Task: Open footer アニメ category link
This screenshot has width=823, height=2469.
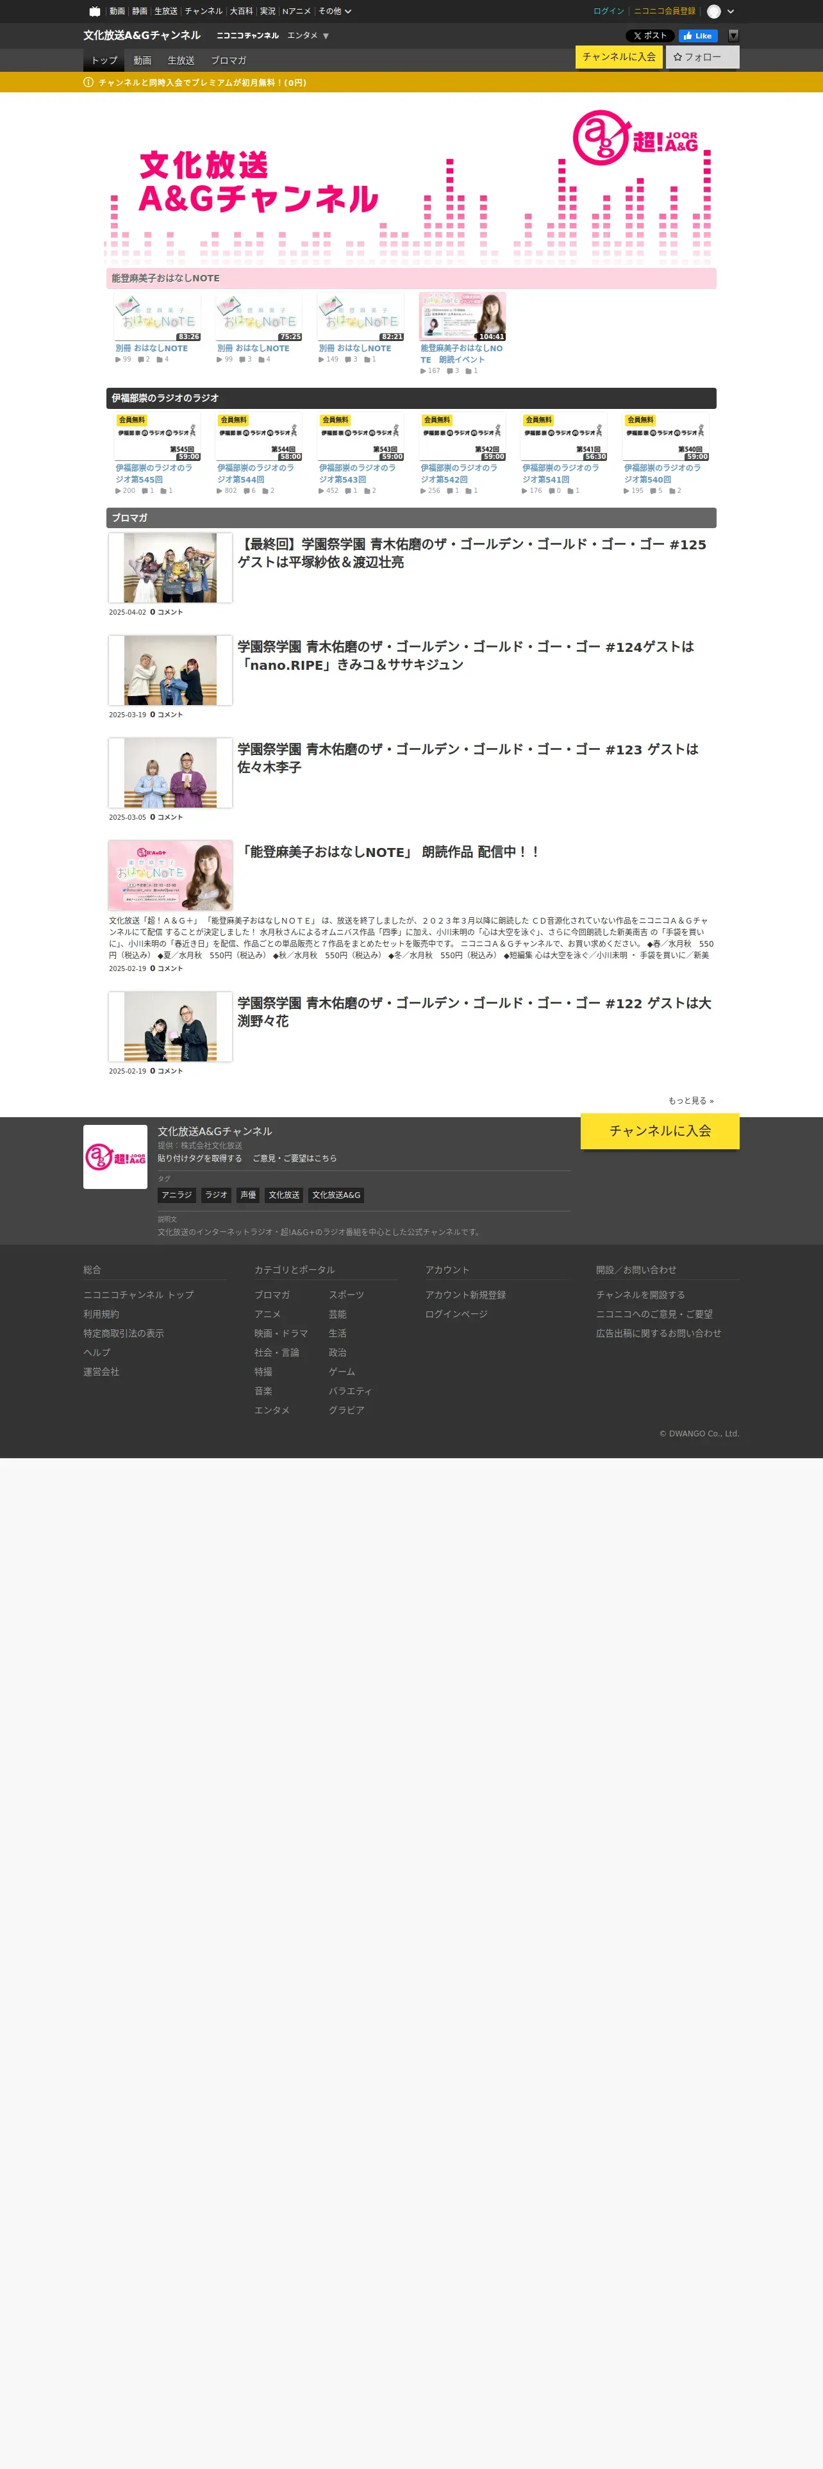Action: click(267, 1314)
